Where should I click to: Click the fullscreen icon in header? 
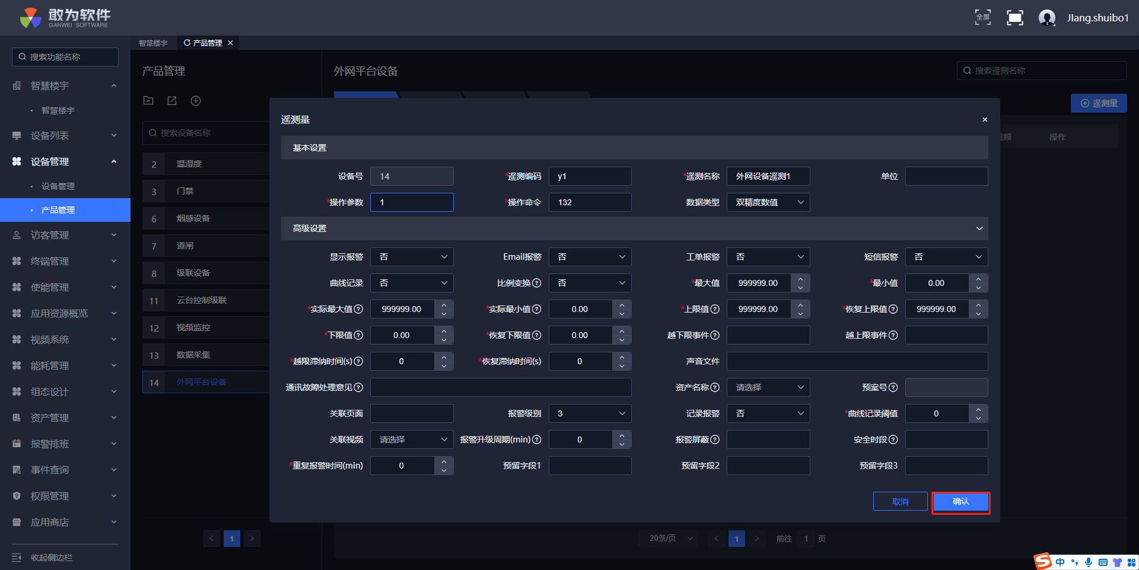[982, 18]
